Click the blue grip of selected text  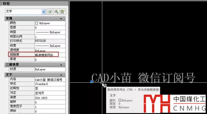(92, 82)
